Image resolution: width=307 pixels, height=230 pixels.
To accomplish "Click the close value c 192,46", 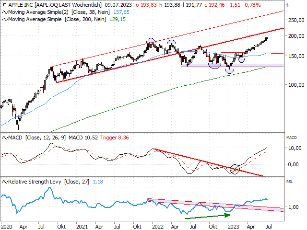I will tap(214, 5).
